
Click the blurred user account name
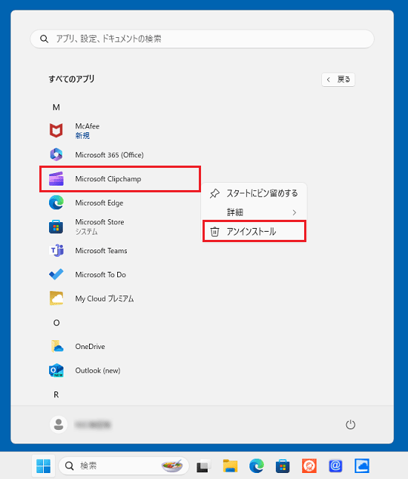[93, 424]
